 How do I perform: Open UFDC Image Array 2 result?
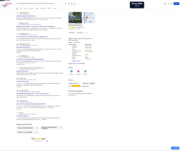(33, 94)
